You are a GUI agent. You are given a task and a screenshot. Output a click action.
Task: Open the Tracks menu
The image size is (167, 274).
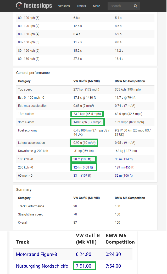pos(81,6)
